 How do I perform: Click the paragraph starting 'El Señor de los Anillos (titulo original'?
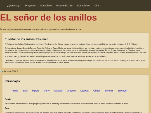71,44
